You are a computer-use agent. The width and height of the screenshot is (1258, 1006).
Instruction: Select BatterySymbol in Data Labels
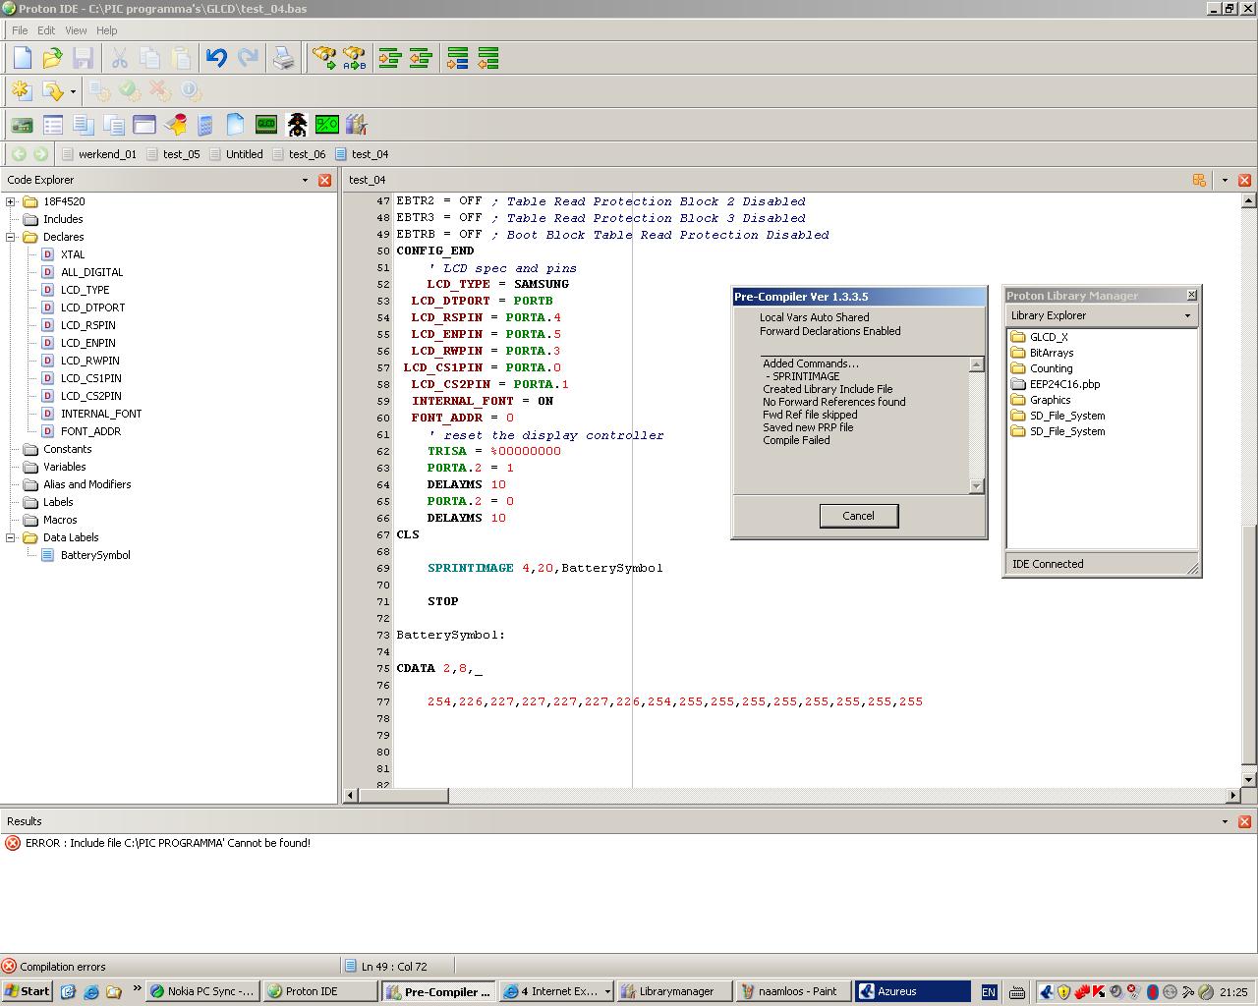pos(94,555)
